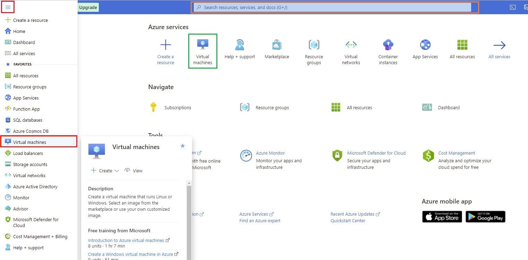
Task: Open Container instances under Azure services
Action: point(388,52)
